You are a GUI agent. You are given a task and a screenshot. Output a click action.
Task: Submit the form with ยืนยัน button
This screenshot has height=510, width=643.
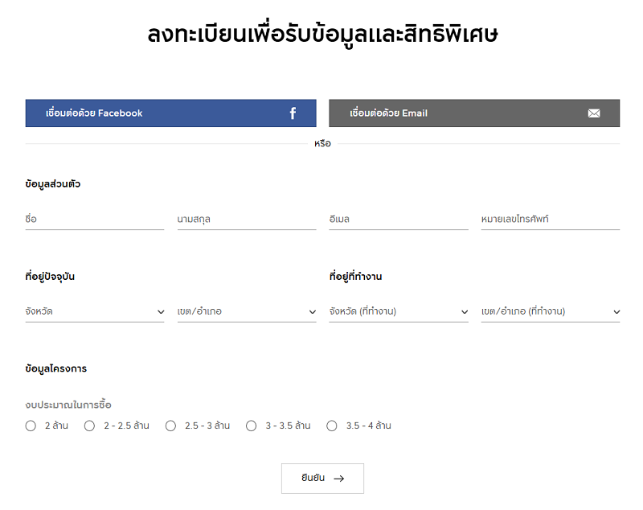pos(322,479)
